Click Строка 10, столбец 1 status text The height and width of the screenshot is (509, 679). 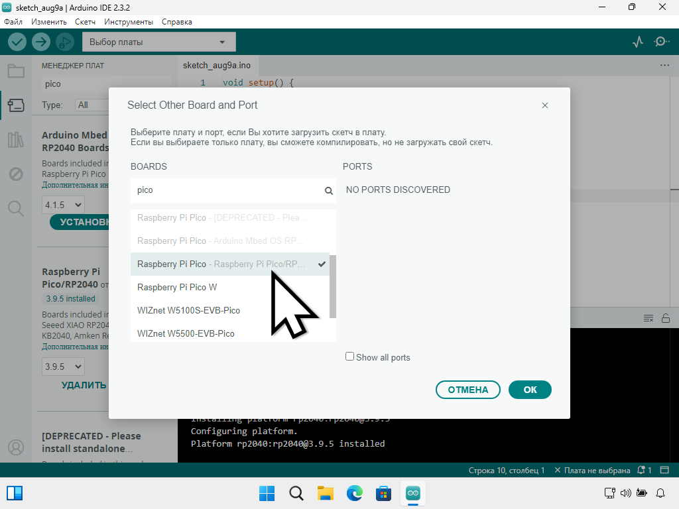(506, 470)
